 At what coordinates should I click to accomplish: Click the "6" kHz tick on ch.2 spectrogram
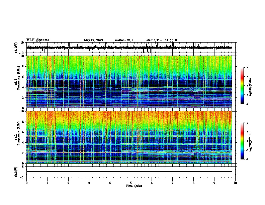(x=23, y=132)
